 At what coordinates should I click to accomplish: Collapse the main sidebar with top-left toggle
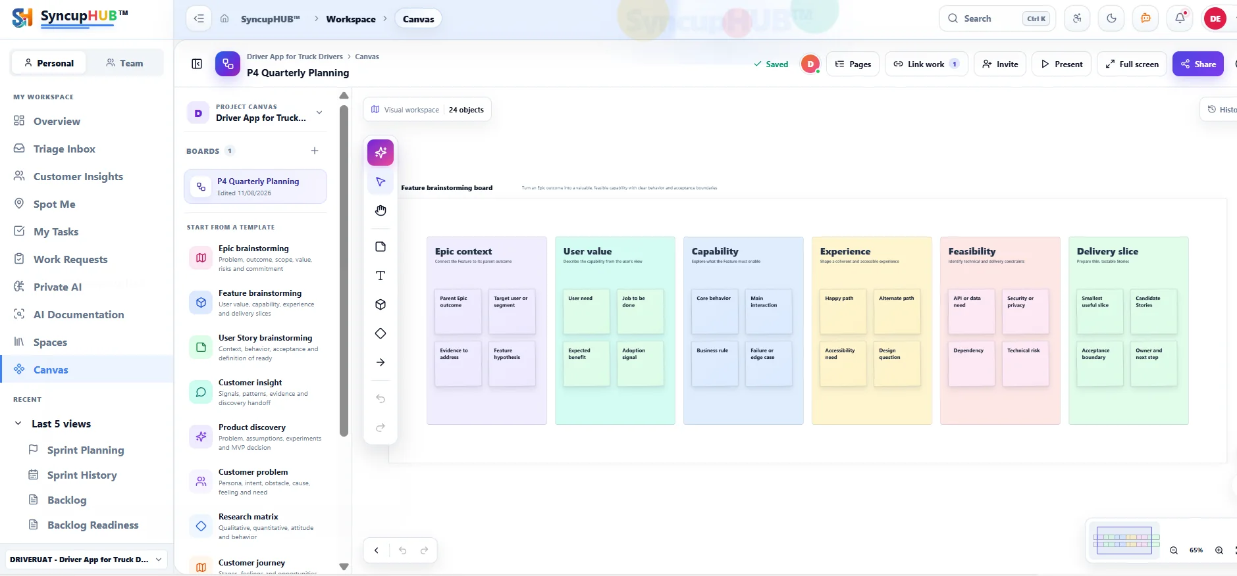(199, 18)
